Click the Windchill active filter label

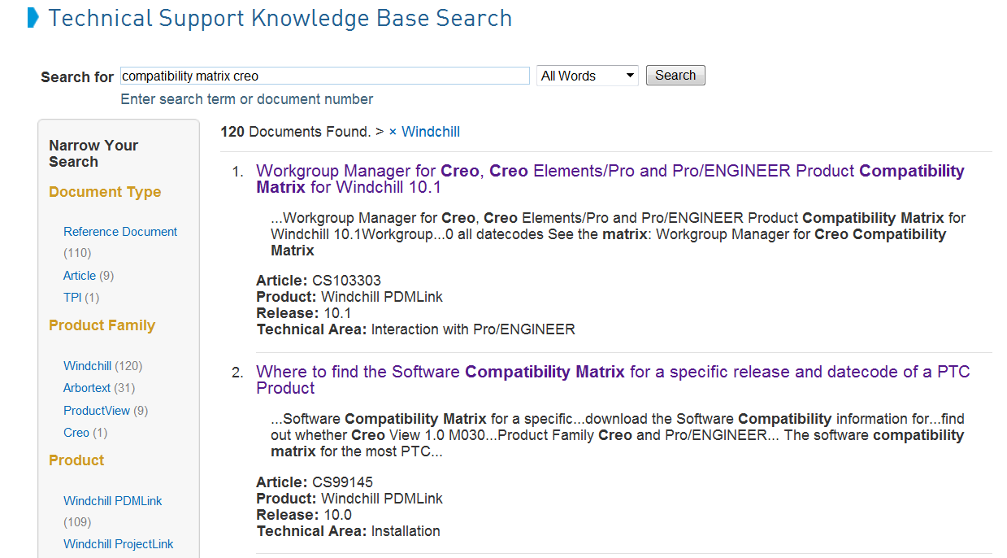click(x=431, y=131)
